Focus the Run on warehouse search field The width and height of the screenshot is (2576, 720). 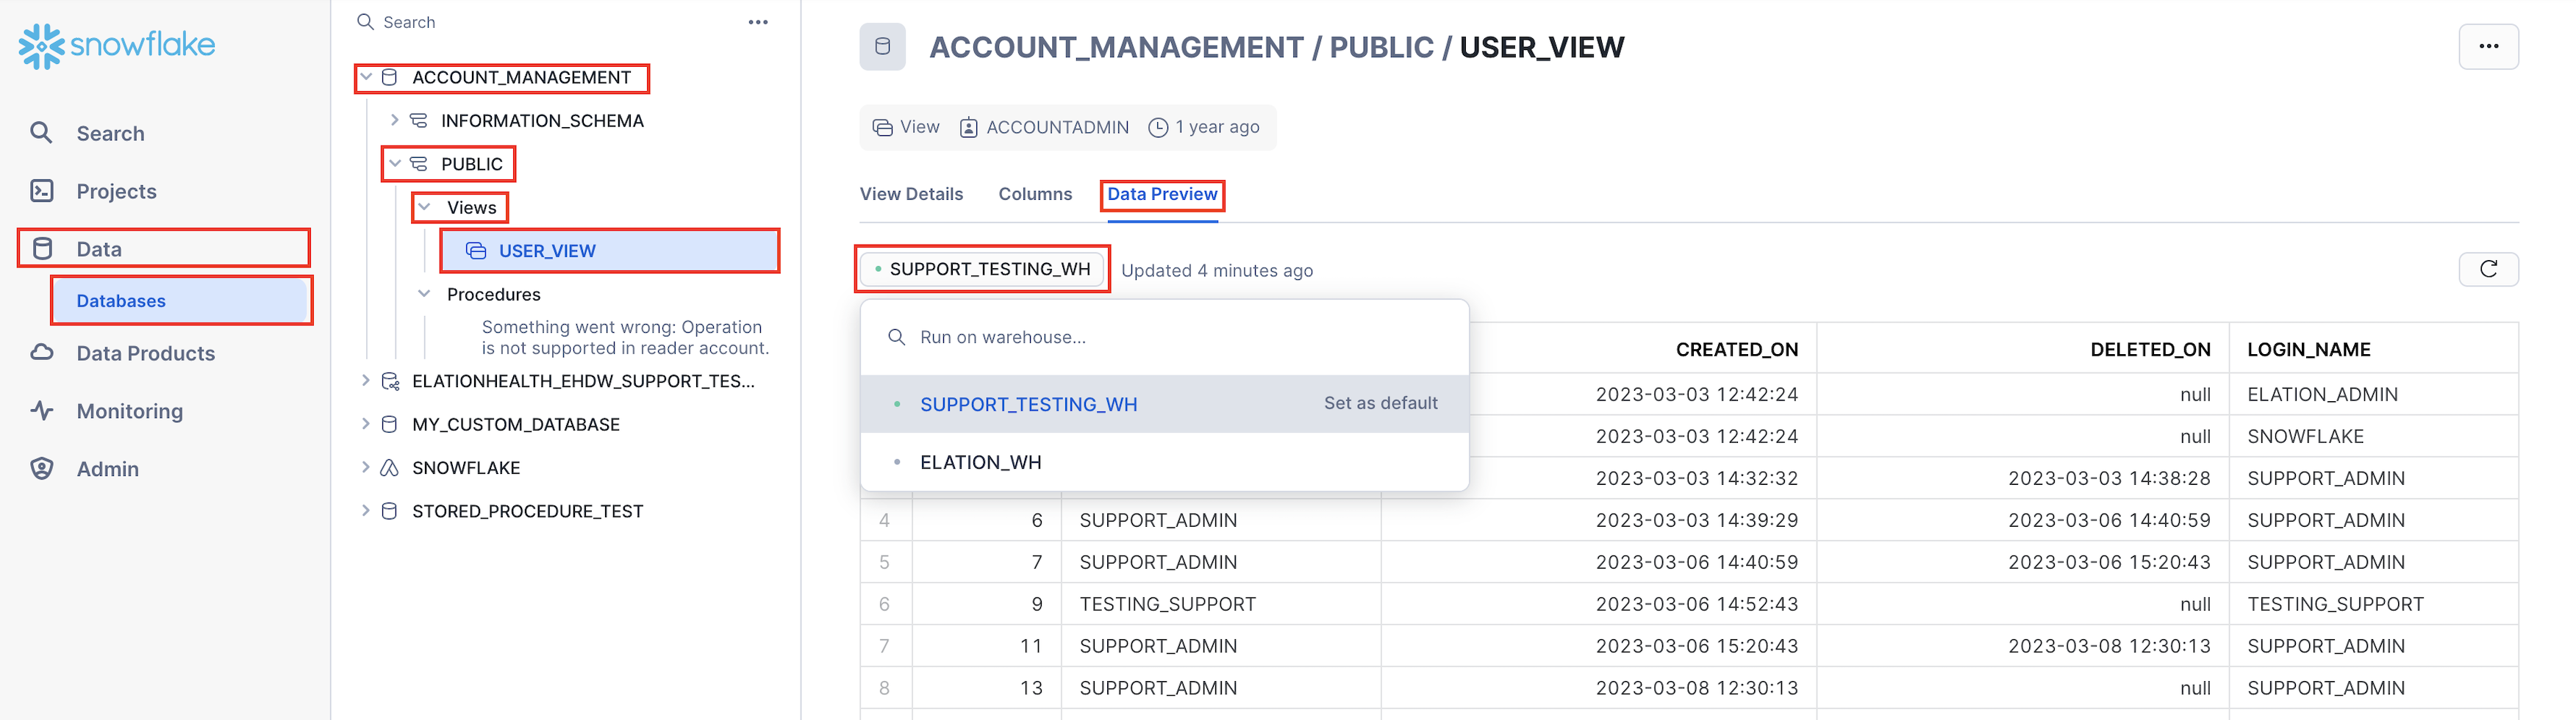(1164, 337)
